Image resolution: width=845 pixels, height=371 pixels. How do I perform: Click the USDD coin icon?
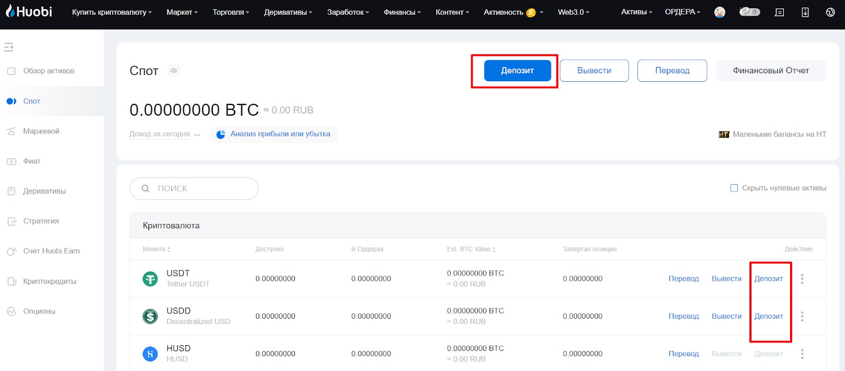[151, 316]
